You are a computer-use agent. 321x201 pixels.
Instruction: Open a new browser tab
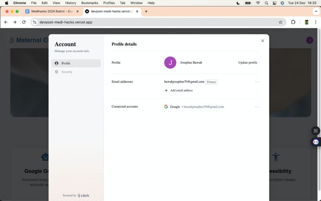[146, 12]
